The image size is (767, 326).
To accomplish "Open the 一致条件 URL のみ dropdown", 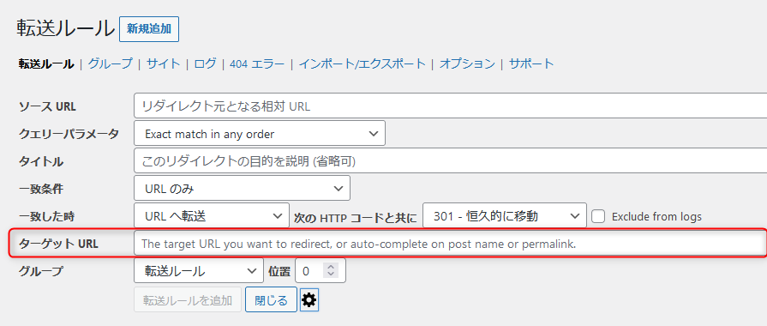I will (242, 188).
